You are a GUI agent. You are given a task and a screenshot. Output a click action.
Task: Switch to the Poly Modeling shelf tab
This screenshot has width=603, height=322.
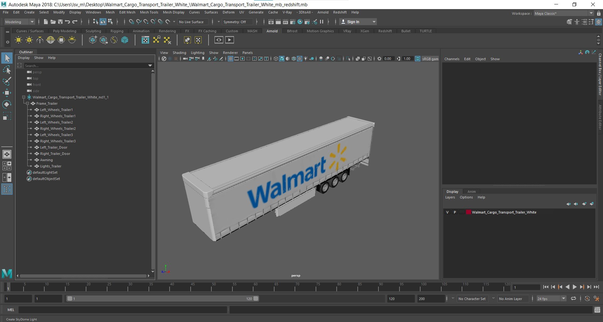tap(65, 31)
